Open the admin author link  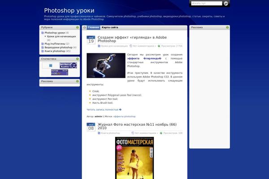coord(98,116)
